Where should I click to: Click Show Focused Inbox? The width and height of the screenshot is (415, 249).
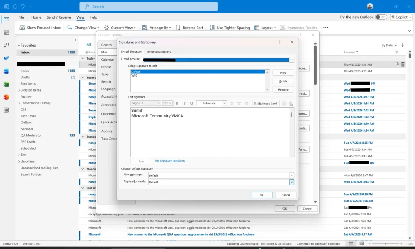click(x=40, y=28)
